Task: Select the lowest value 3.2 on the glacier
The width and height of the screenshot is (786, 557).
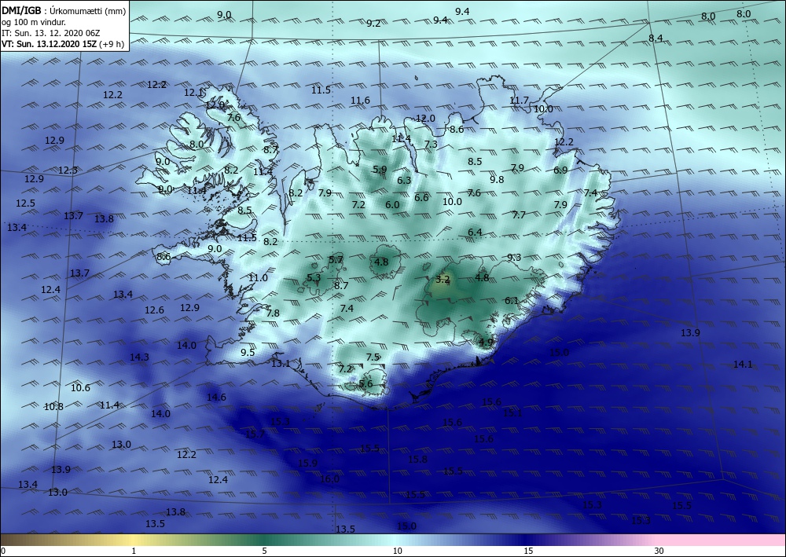Action: tap(443, 279)
